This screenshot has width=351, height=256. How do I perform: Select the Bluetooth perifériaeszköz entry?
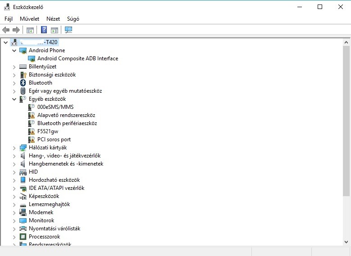coord(67,123)
